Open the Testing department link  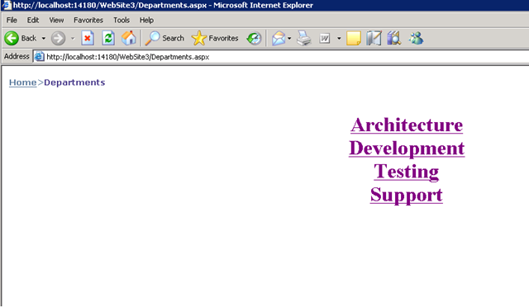(x=406, y=172)
